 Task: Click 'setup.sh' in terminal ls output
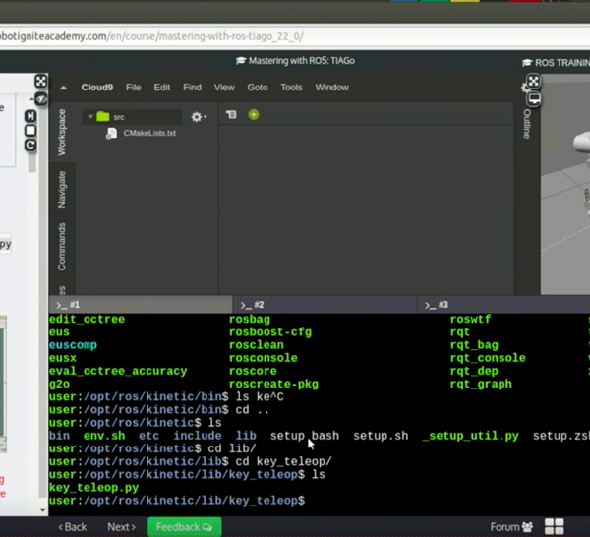pyautogui.click(x=381, y=436)
